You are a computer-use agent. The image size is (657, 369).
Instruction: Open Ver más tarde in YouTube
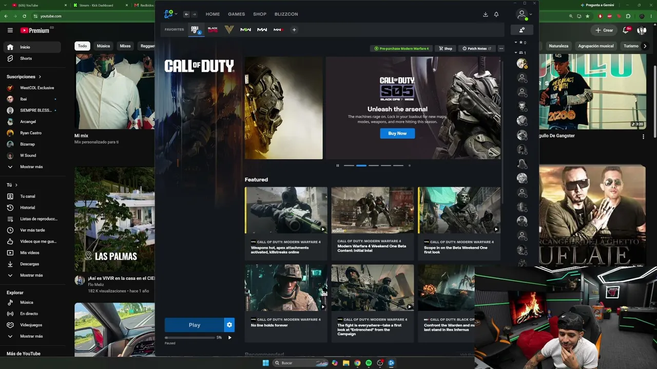click(x=32, y=230)
